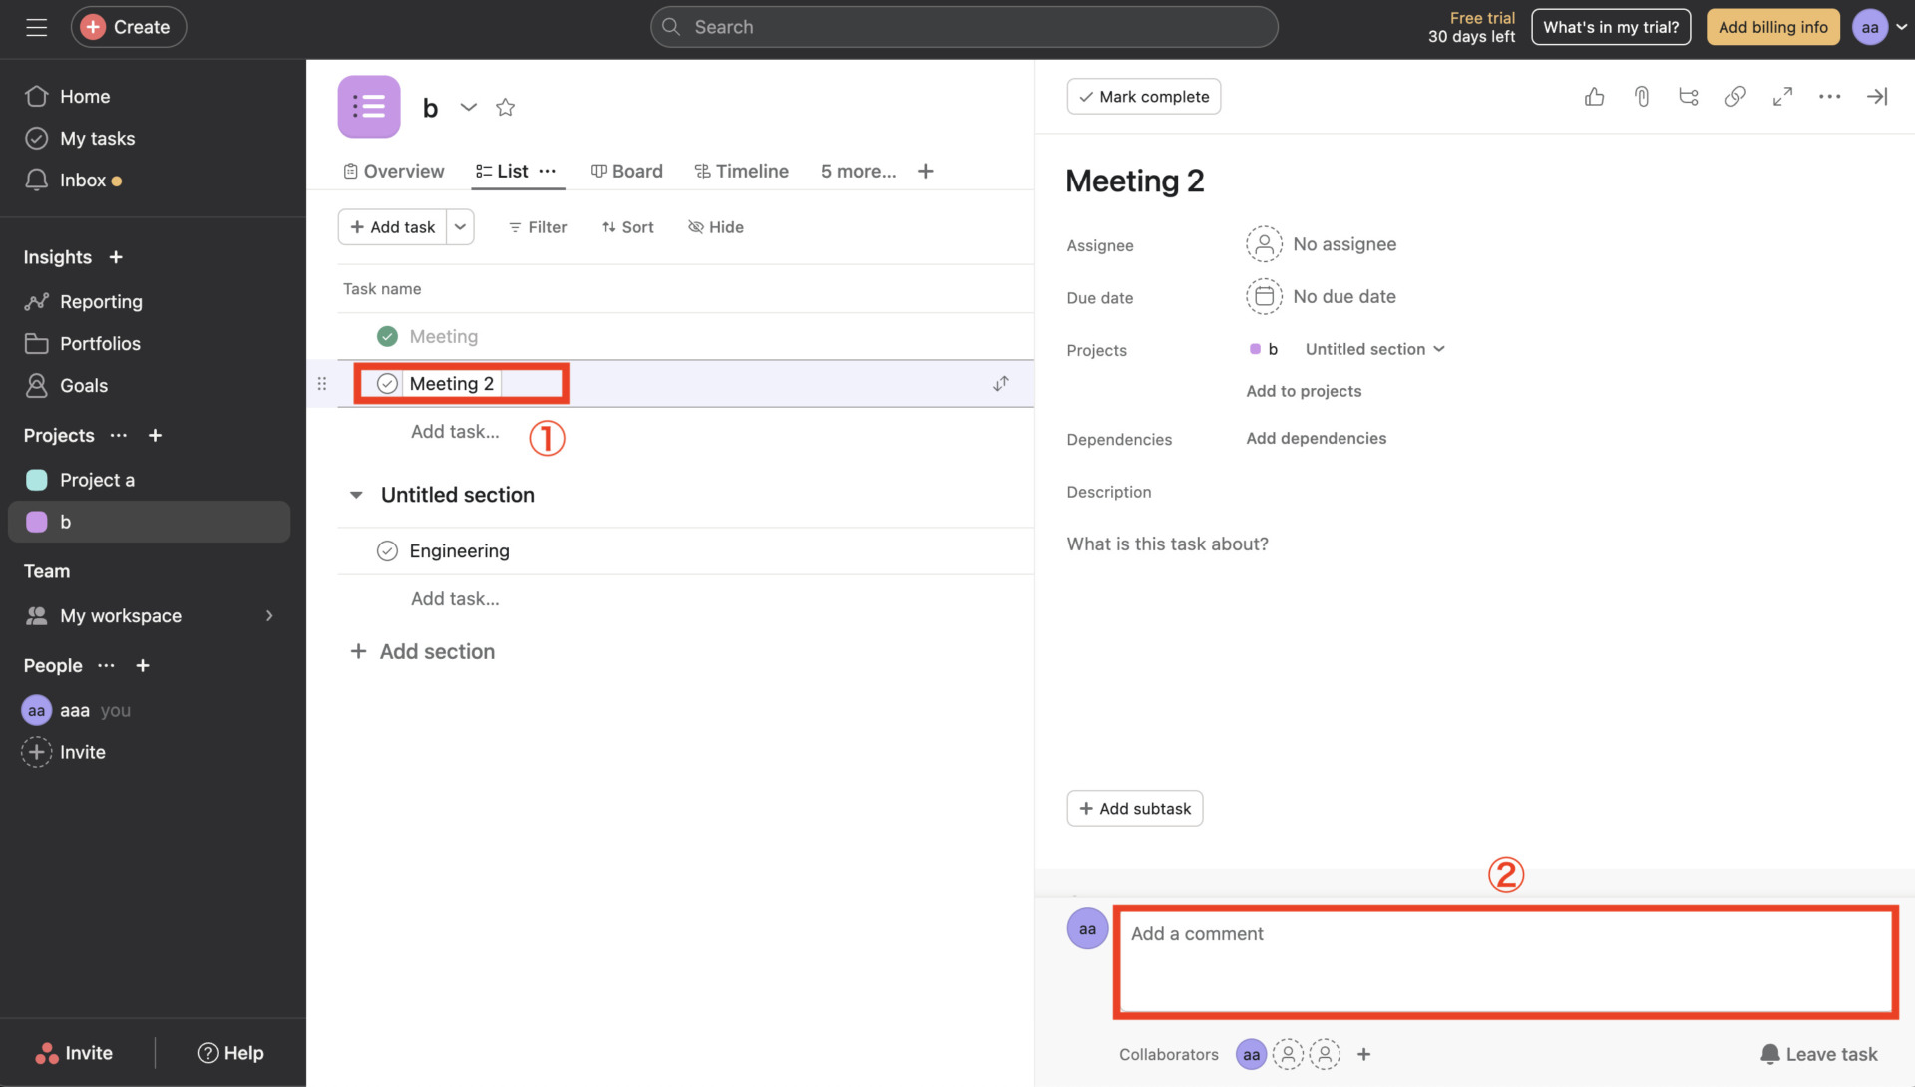
Task: Open the Sort options
Action: tap(627, 227)
